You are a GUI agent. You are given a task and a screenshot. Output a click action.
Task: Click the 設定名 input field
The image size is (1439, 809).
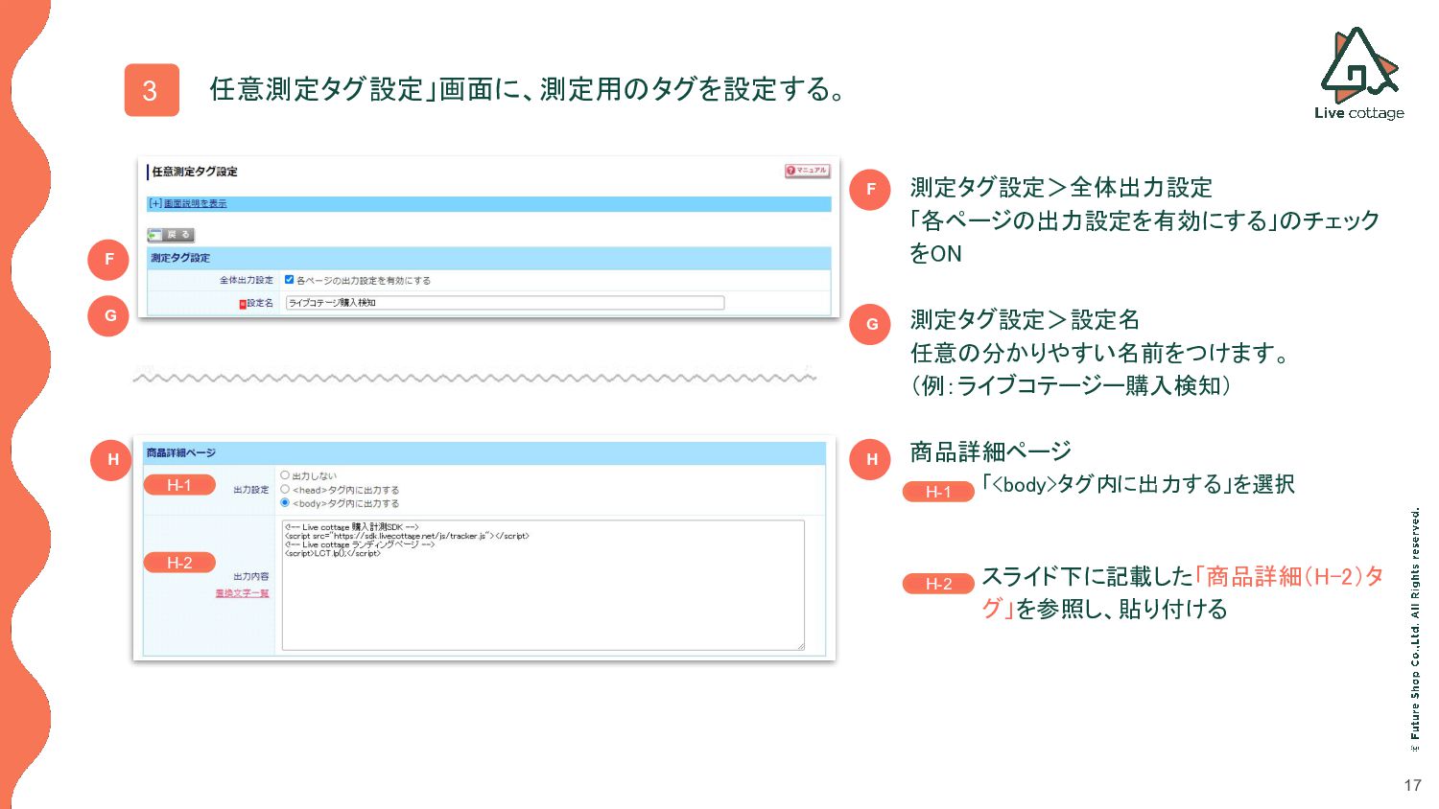pyautogui.click(x=505, y=303)
